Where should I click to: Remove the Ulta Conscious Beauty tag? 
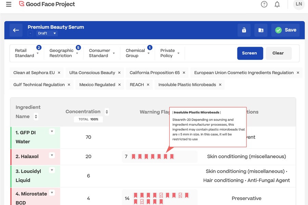tap(119, 73)
